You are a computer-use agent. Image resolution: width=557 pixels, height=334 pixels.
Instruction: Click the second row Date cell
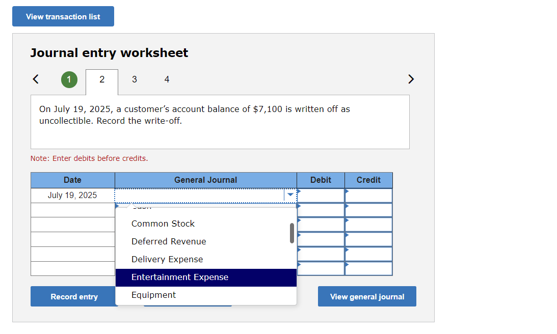pos(72,210)
